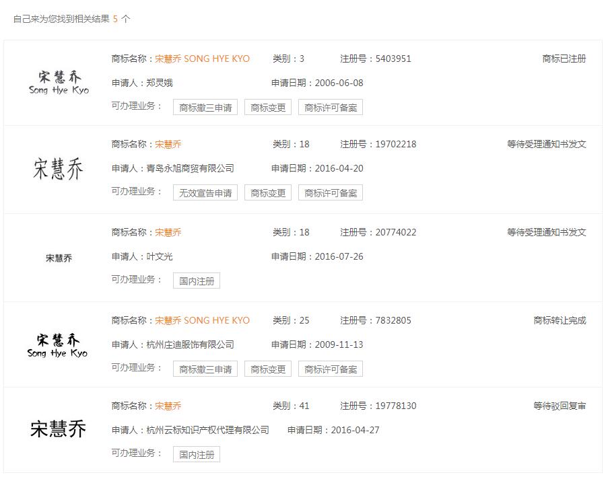Click applicant 杭州云标知识产权代理有限公司
This screenshot has height=477, width=608.
point(207,430)
